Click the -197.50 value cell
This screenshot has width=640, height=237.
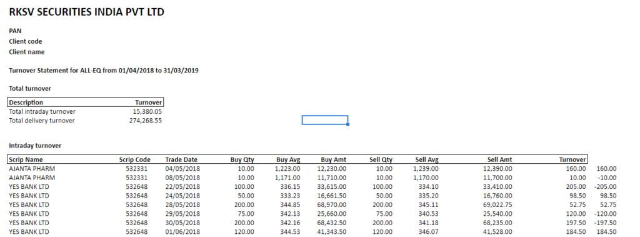coord(606,223)
